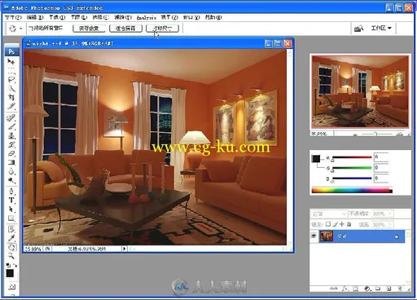Hide the Background layer with eye icon
417x300 pixels.
coord(314,236)
